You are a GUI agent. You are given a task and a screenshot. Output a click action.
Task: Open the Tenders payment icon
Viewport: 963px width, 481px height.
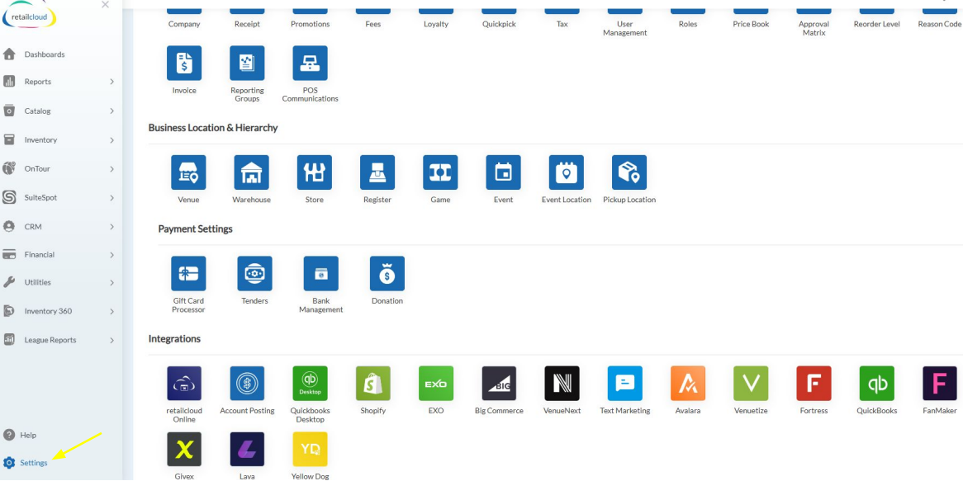[255, 274]
